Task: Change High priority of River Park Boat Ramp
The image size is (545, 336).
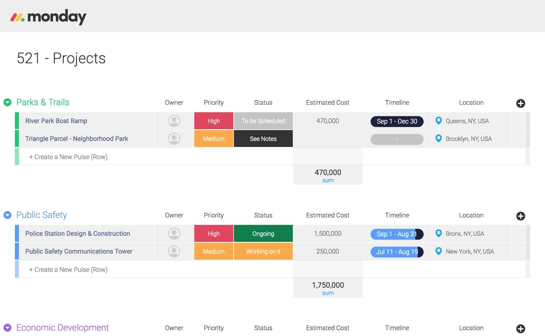Action: coord(214,121)
